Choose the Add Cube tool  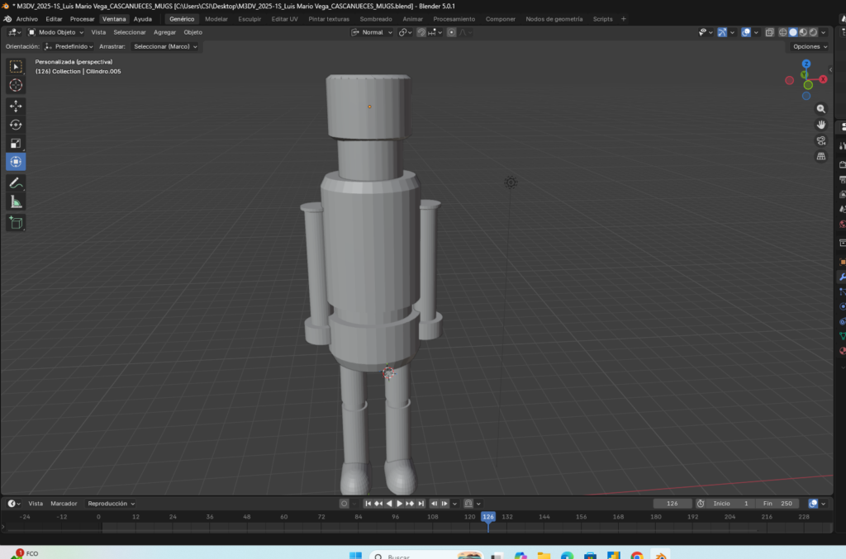[x=16, y=222]
